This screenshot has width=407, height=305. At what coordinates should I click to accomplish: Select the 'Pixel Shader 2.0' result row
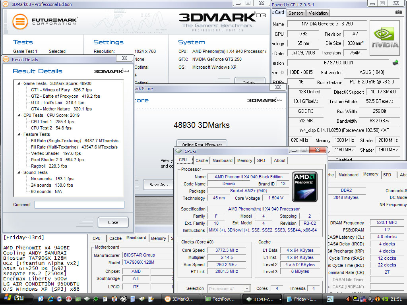57,160
